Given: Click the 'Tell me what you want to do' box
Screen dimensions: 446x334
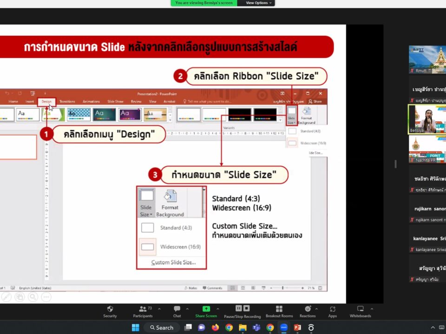Looking at the screenshot, I should point(207,102).
